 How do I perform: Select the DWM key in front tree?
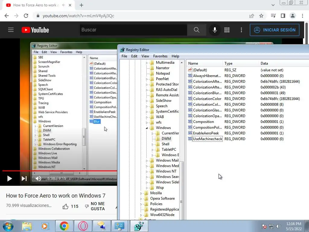[166, 139]
